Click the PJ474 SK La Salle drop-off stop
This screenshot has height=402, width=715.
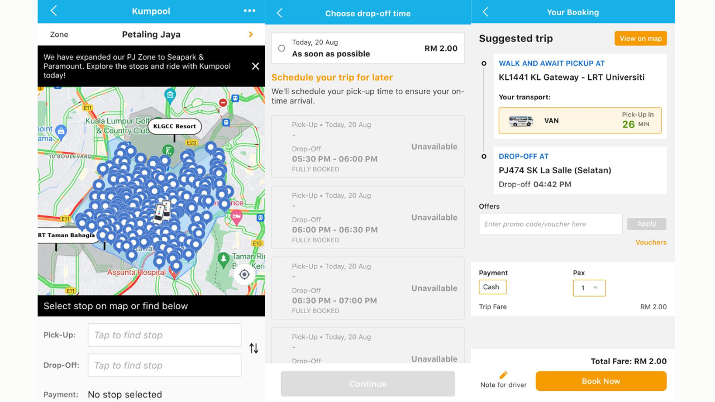pos(555,170)
